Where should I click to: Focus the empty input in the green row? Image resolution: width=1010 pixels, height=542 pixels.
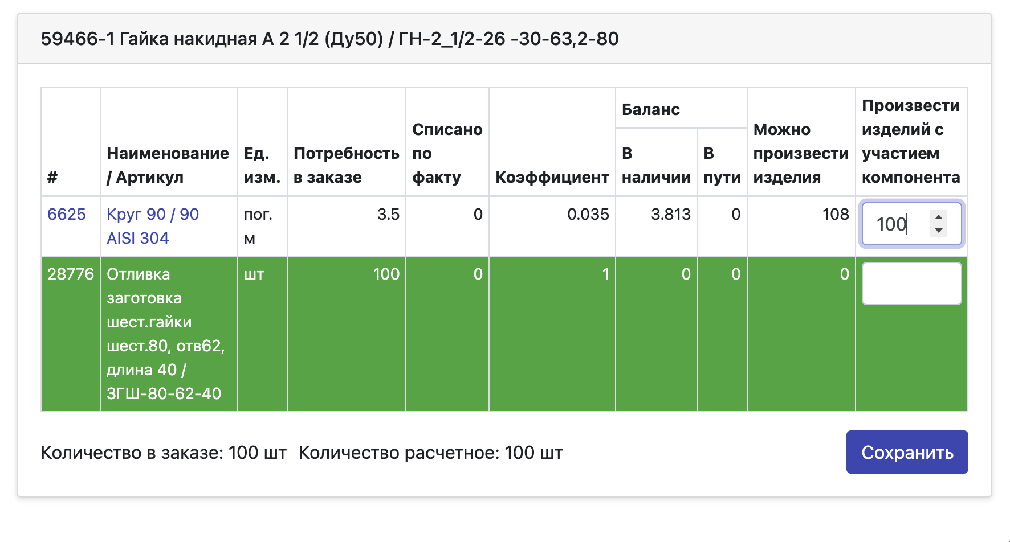coord(911,284)
